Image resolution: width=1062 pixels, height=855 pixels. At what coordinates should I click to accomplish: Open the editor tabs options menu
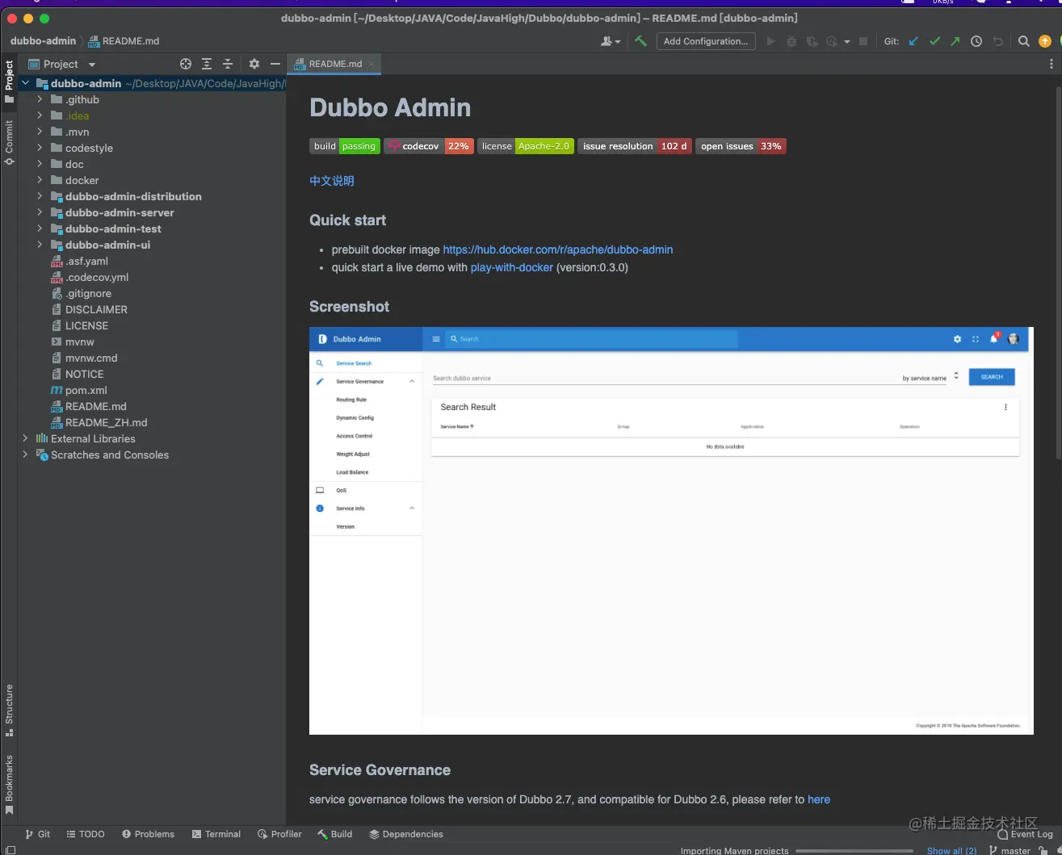pyautogui.click(x=1051, y=64)
